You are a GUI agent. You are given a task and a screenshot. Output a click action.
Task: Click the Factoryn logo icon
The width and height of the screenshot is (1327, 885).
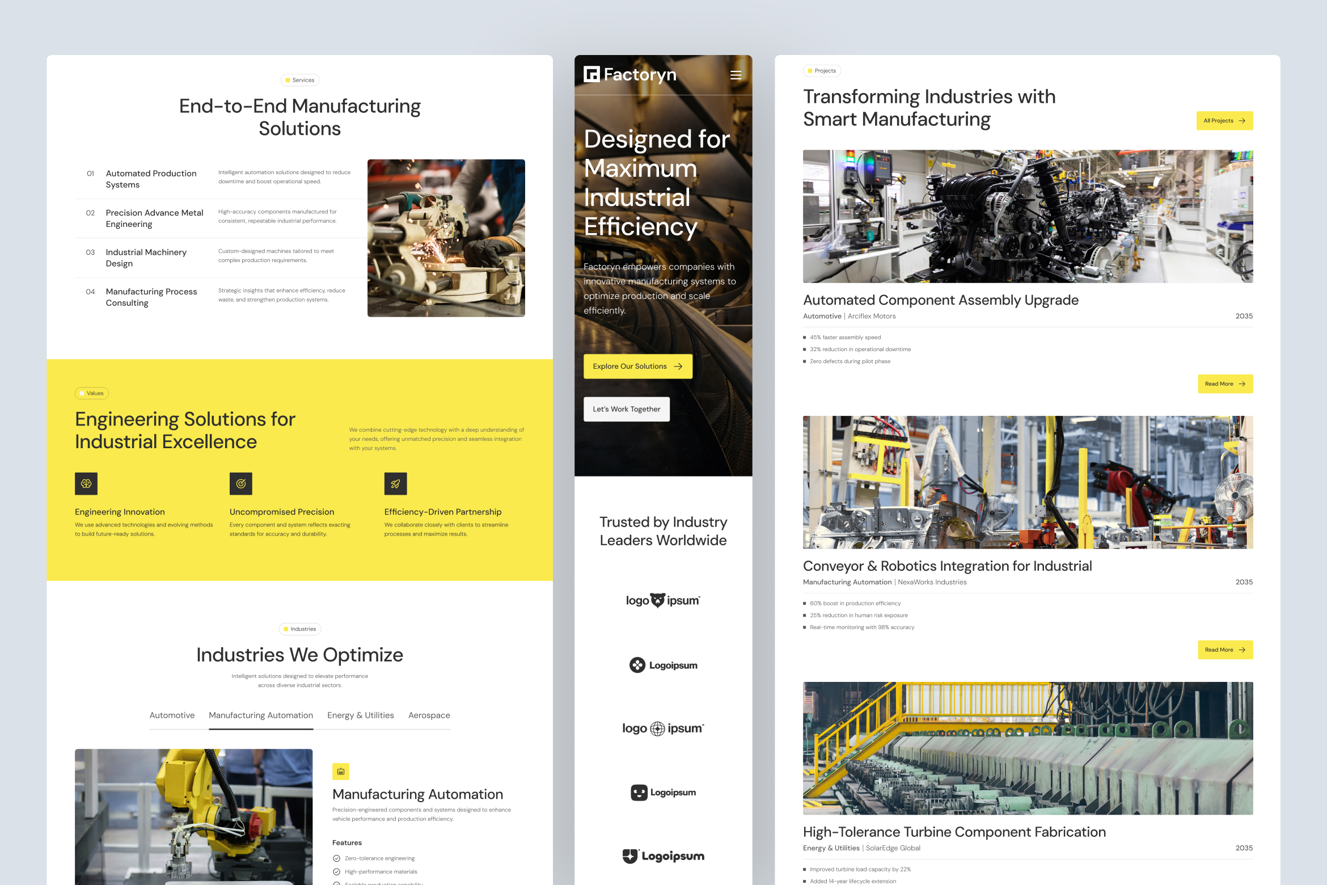pos(591,74)
